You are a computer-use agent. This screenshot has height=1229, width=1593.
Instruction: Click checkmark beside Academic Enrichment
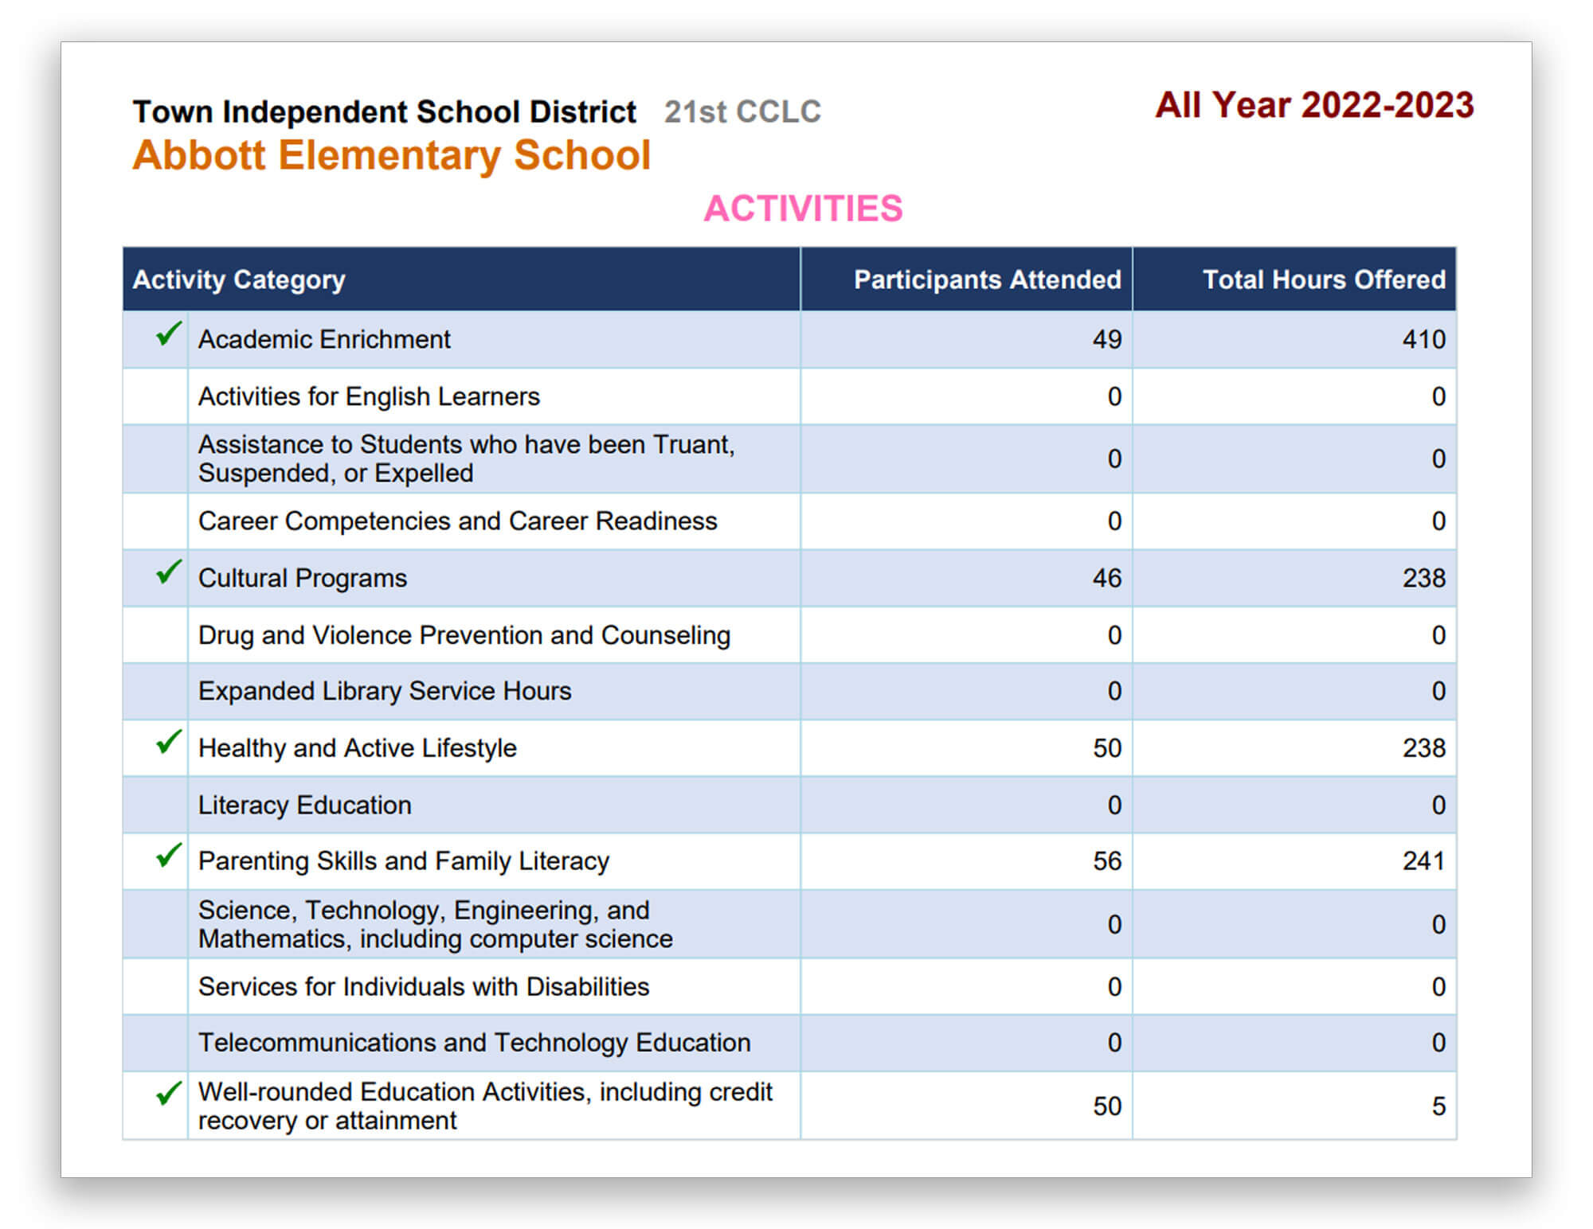[168, 334]
